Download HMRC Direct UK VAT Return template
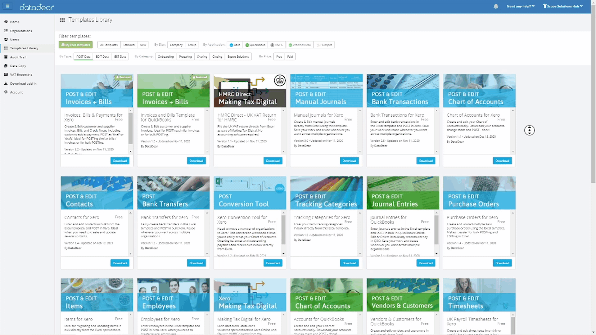Image resolution: width=596 pixels, height=335 pixels. pos(273,161)
